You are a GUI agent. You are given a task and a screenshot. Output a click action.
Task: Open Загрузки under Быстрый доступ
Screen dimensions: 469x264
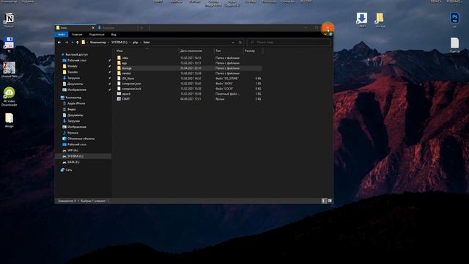click(71, 78)
